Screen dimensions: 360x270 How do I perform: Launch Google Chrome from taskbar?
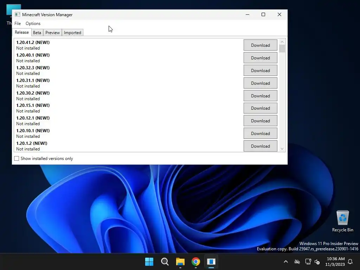point(196,262)
